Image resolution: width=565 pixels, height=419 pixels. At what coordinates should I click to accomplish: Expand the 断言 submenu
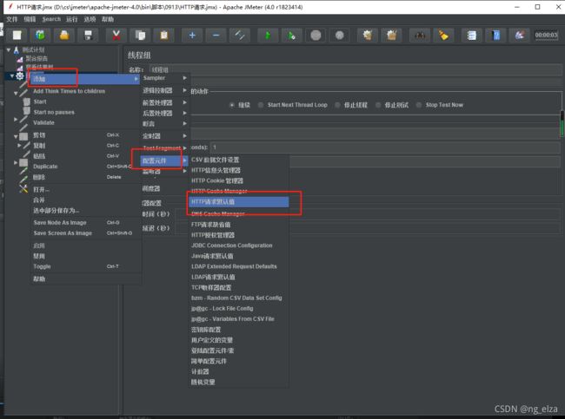pyautogui.click(x=164, y=123)
